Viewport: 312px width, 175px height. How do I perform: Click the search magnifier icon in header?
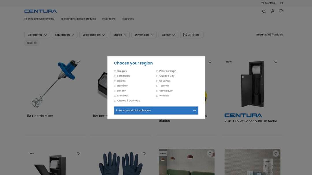[264, 11]
